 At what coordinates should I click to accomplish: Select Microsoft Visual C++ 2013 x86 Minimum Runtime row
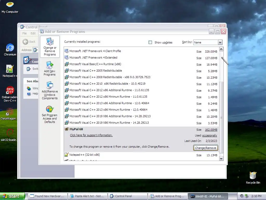coord(141,110)
